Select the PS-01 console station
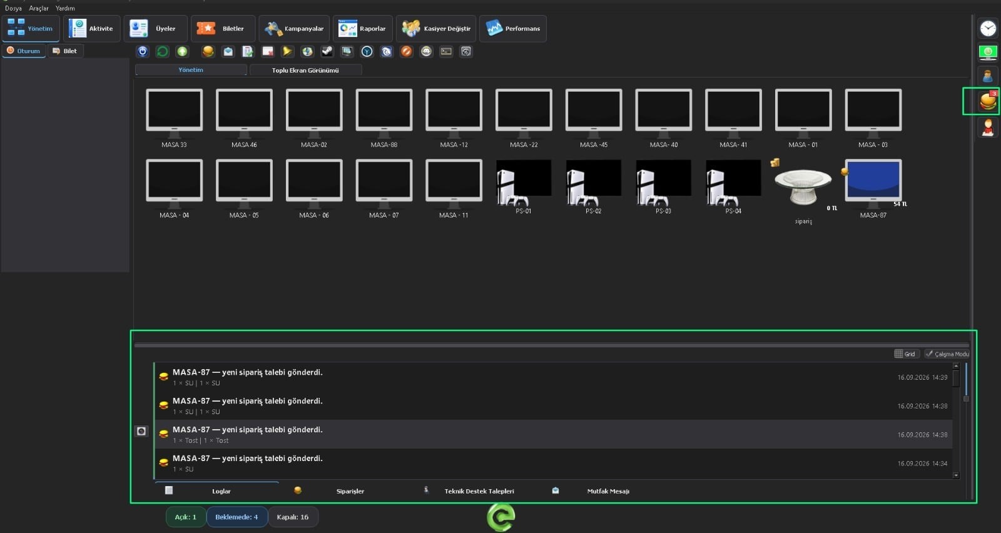 [x=524, y=186]
